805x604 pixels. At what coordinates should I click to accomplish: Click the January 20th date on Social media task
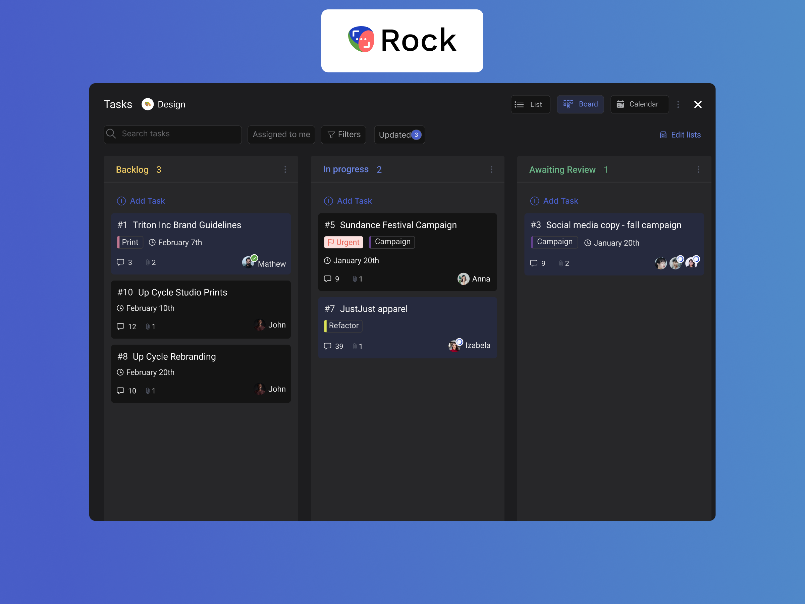coord(612,243)
